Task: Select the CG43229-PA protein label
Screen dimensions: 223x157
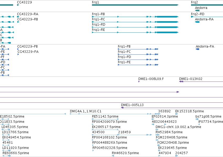Action: pos(28,52)
